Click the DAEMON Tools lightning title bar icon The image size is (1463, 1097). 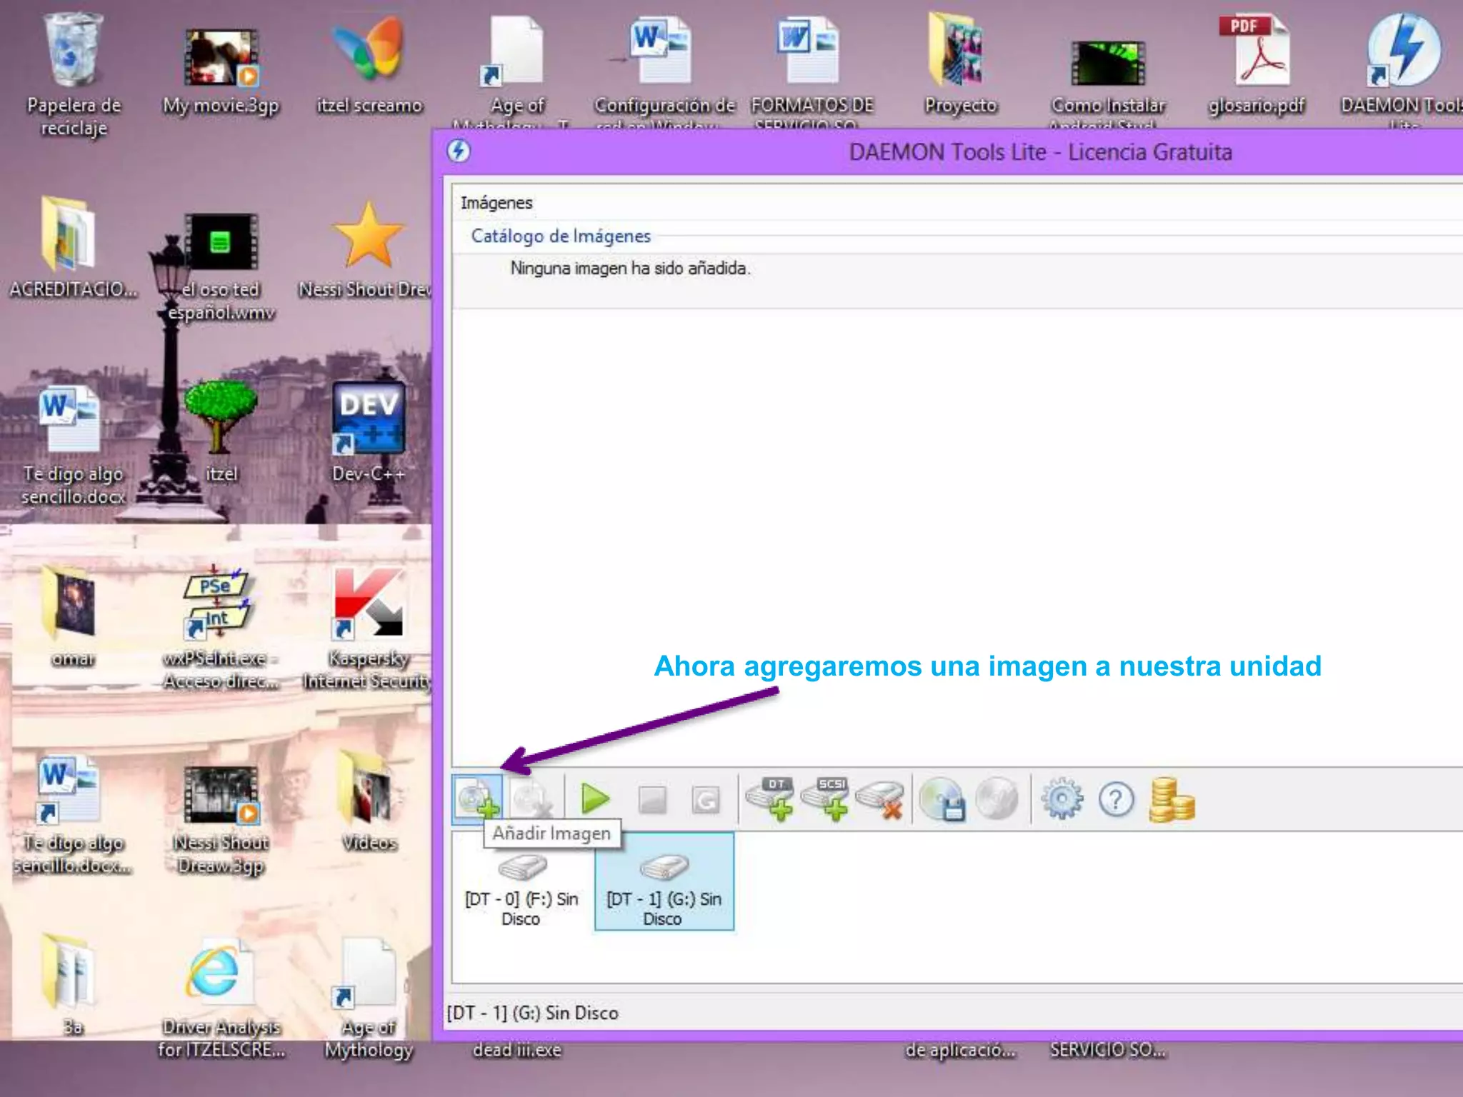point(459,151)
